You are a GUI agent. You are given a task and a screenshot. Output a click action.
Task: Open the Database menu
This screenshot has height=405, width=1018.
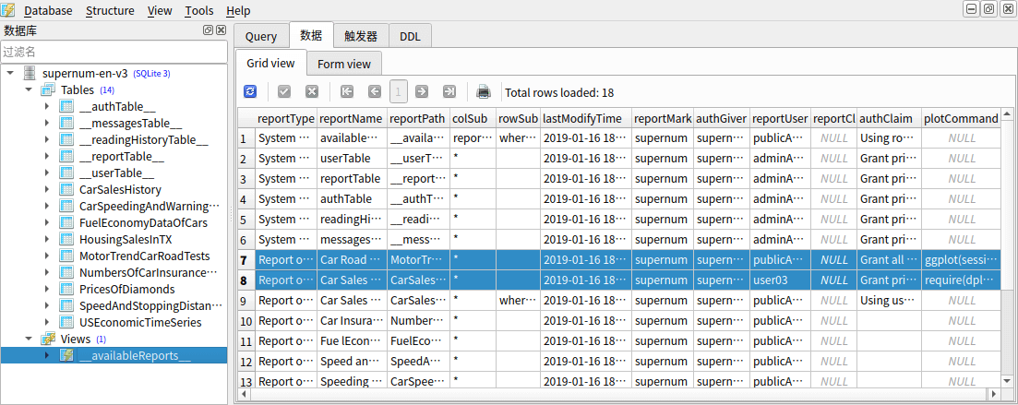click(x=48, y=10)
